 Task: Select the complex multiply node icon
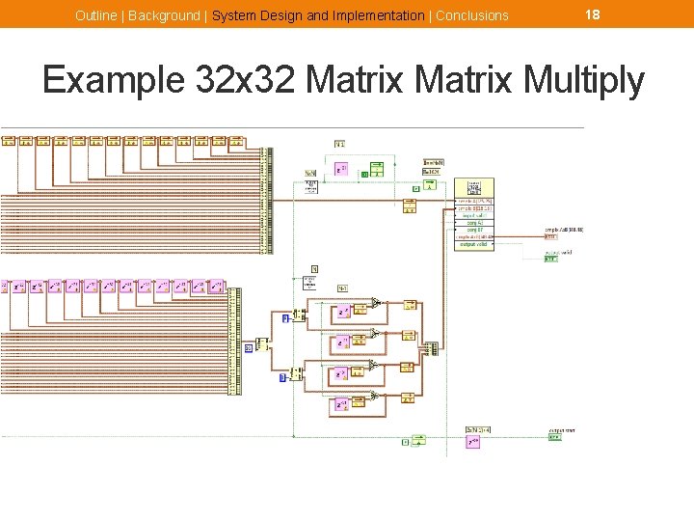coord(474,187)
